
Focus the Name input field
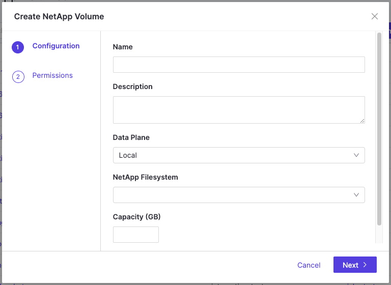click(x=239, y=65)
